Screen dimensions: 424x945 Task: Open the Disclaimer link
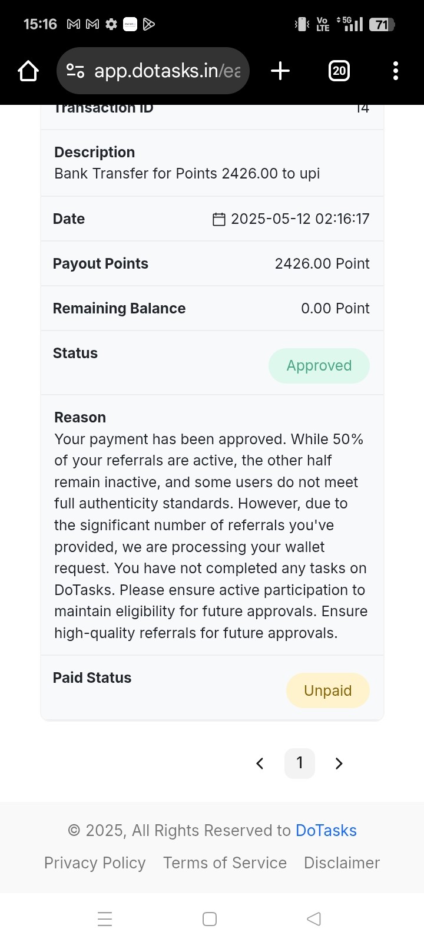click(342, 863)
